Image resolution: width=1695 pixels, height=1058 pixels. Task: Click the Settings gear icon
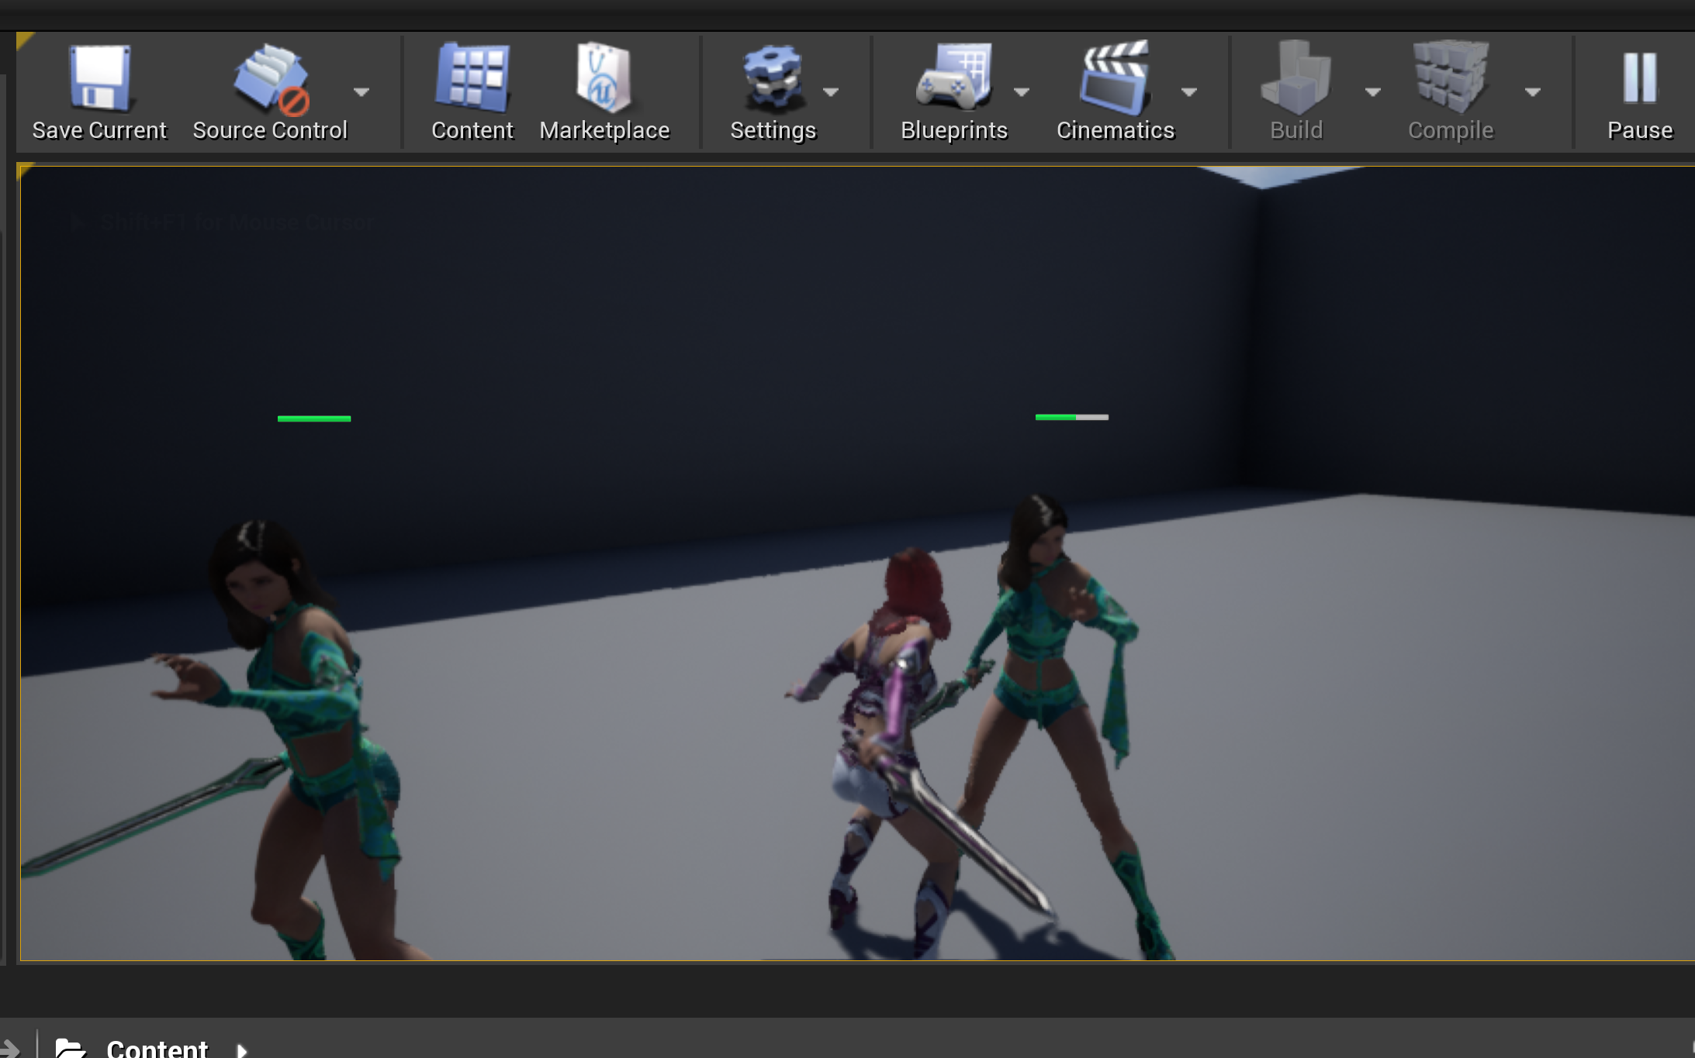773,74
